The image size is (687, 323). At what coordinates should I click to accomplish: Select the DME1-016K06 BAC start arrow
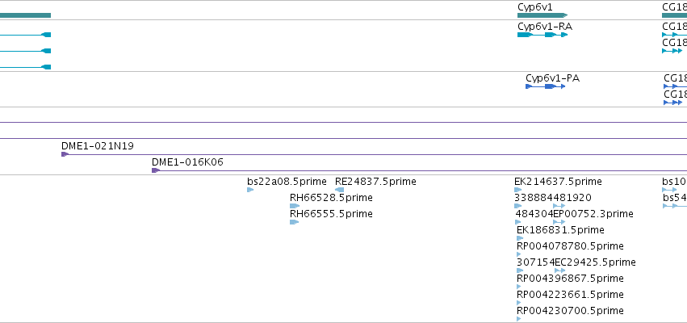point(156,170)
